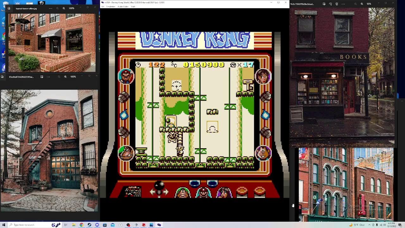The image size is (405, 228).
Task: Open the Tools menu in mGBA
Action: (133, 6)
